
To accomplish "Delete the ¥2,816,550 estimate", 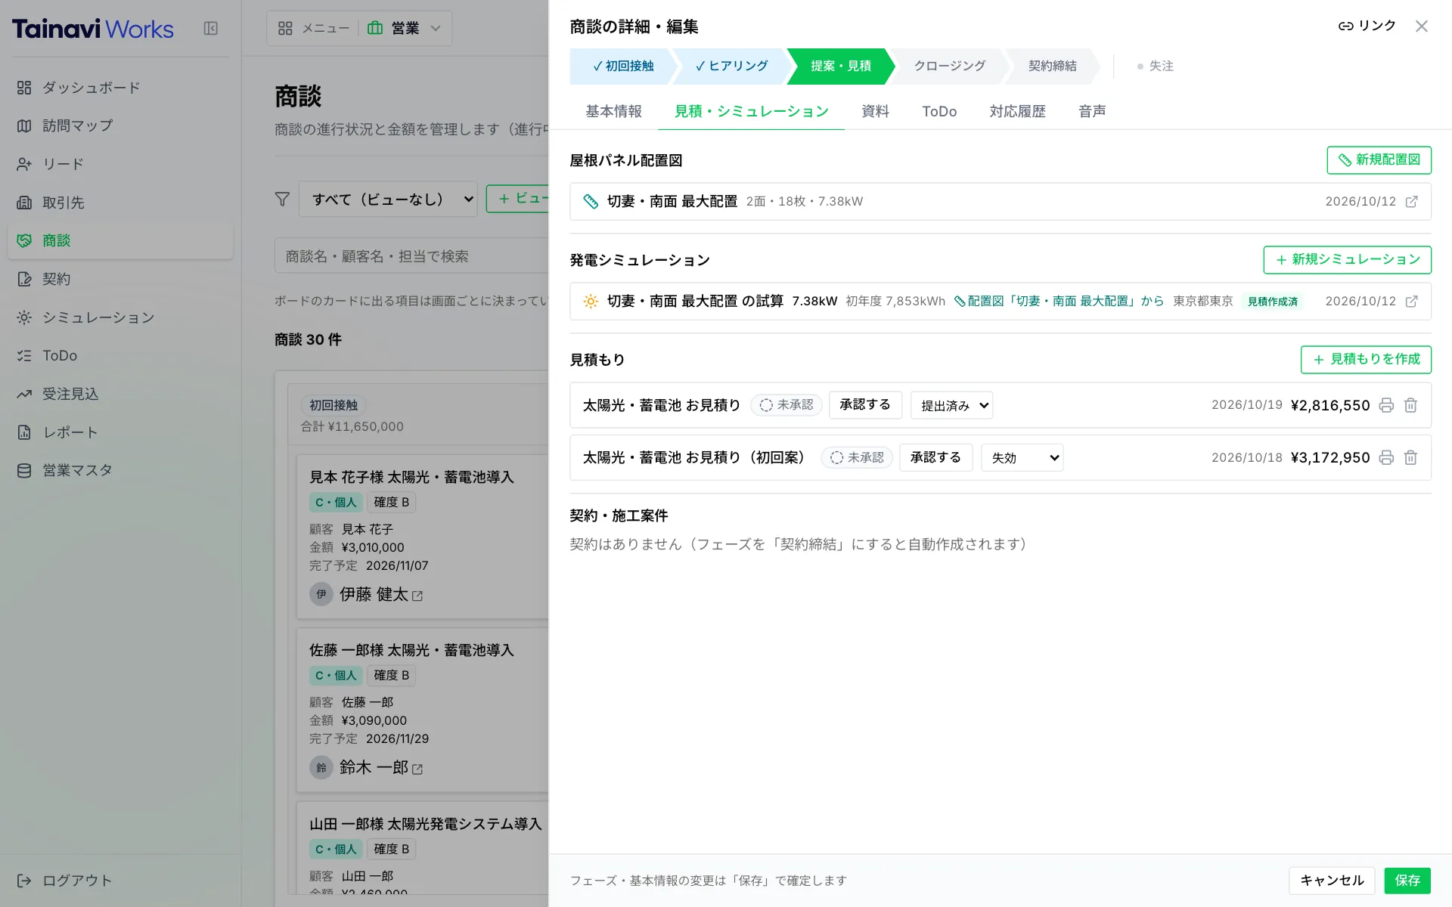I will 1410,405.
